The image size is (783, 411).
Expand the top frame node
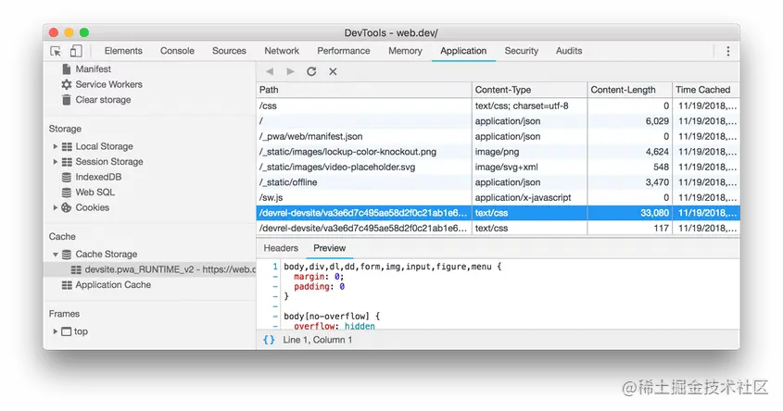coord(55,331)
